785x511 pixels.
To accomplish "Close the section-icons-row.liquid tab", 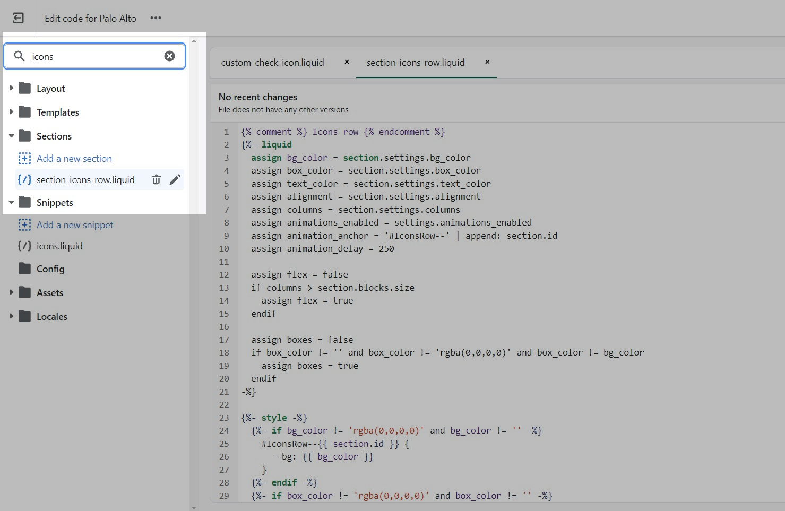I will point(487,62).
